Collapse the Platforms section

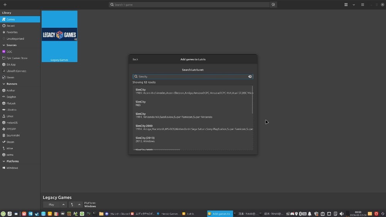tap(4, 161)
